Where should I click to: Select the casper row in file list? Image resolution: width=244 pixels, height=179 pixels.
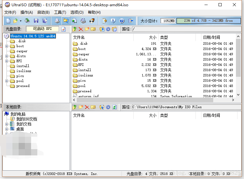coord(153,54)
